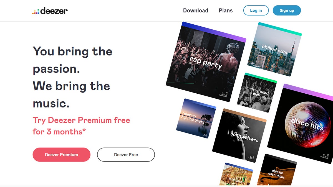Click the Deezer logo on underground club tile
Screen dimensions: 333x187
click(x=266, y=109)
